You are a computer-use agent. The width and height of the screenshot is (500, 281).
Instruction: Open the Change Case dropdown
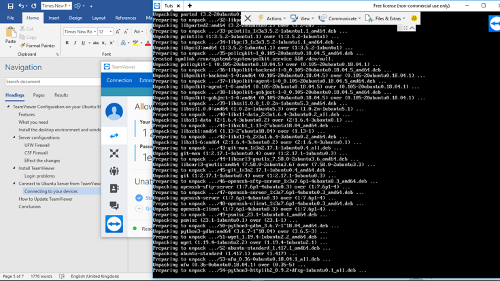pyautogui.click(x=138, y=31)
